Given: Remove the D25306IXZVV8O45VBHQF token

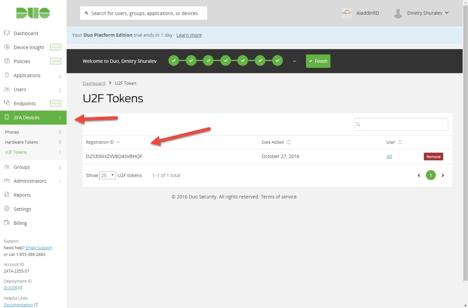Looking at the screenshot, I should pyautogui.click(x=433, y=156).
